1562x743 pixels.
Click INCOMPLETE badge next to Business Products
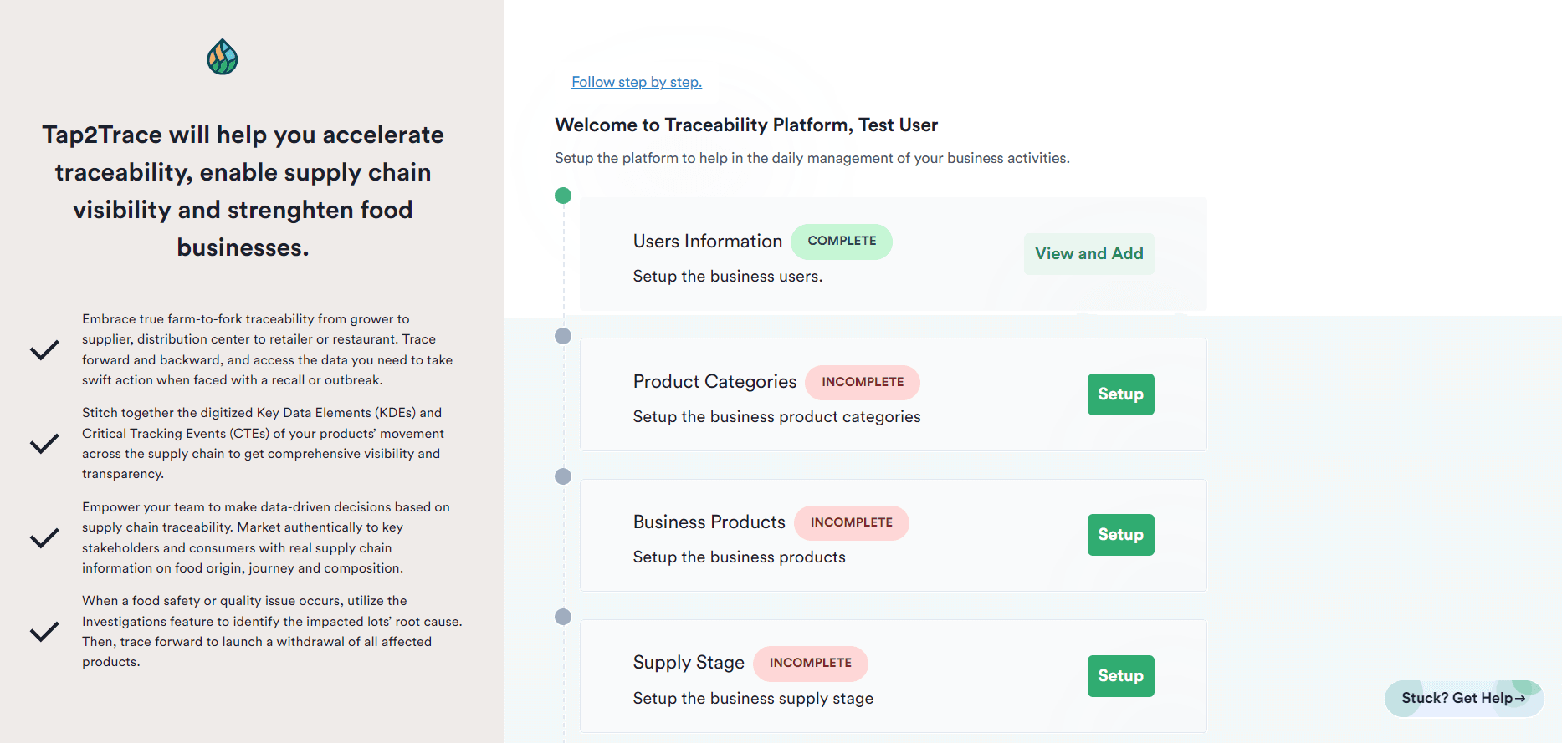851,522
